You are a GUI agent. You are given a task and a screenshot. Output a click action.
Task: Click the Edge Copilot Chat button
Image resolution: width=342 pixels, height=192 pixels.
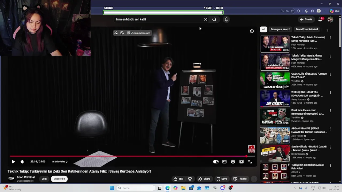(x=335, y=11)
